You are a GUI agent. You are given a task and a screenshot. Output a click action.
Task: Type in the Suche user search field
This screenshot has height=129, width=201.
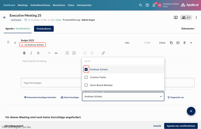(x=123, y=61)
